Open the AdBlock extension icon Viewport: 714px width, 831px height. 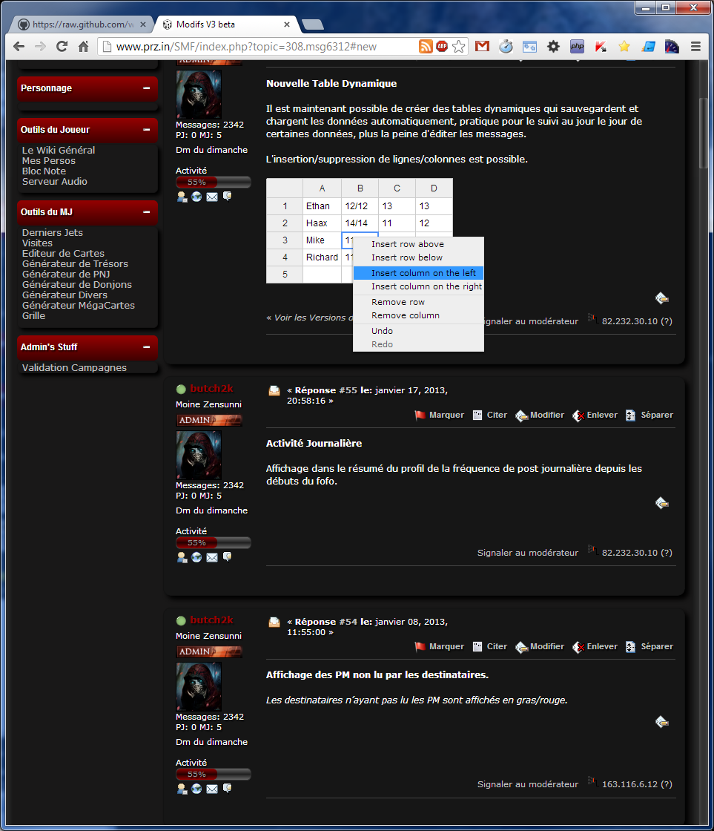(442, 47)
